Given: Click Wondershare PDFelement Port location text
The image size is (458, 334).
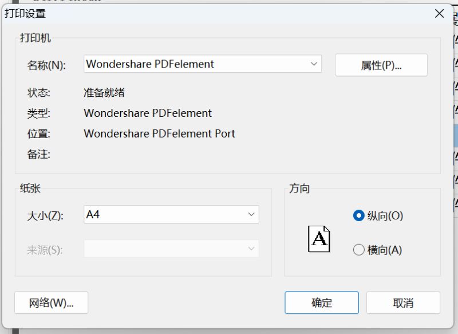Looking at the screenshot, I should (x=159, y=133).
